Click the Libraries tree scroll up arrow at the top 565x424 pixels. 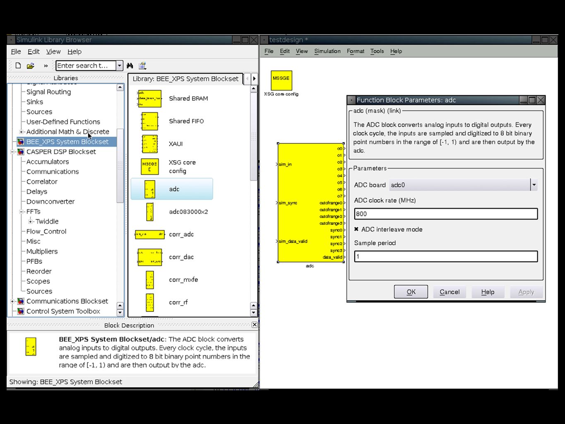(x=120, y=87)
